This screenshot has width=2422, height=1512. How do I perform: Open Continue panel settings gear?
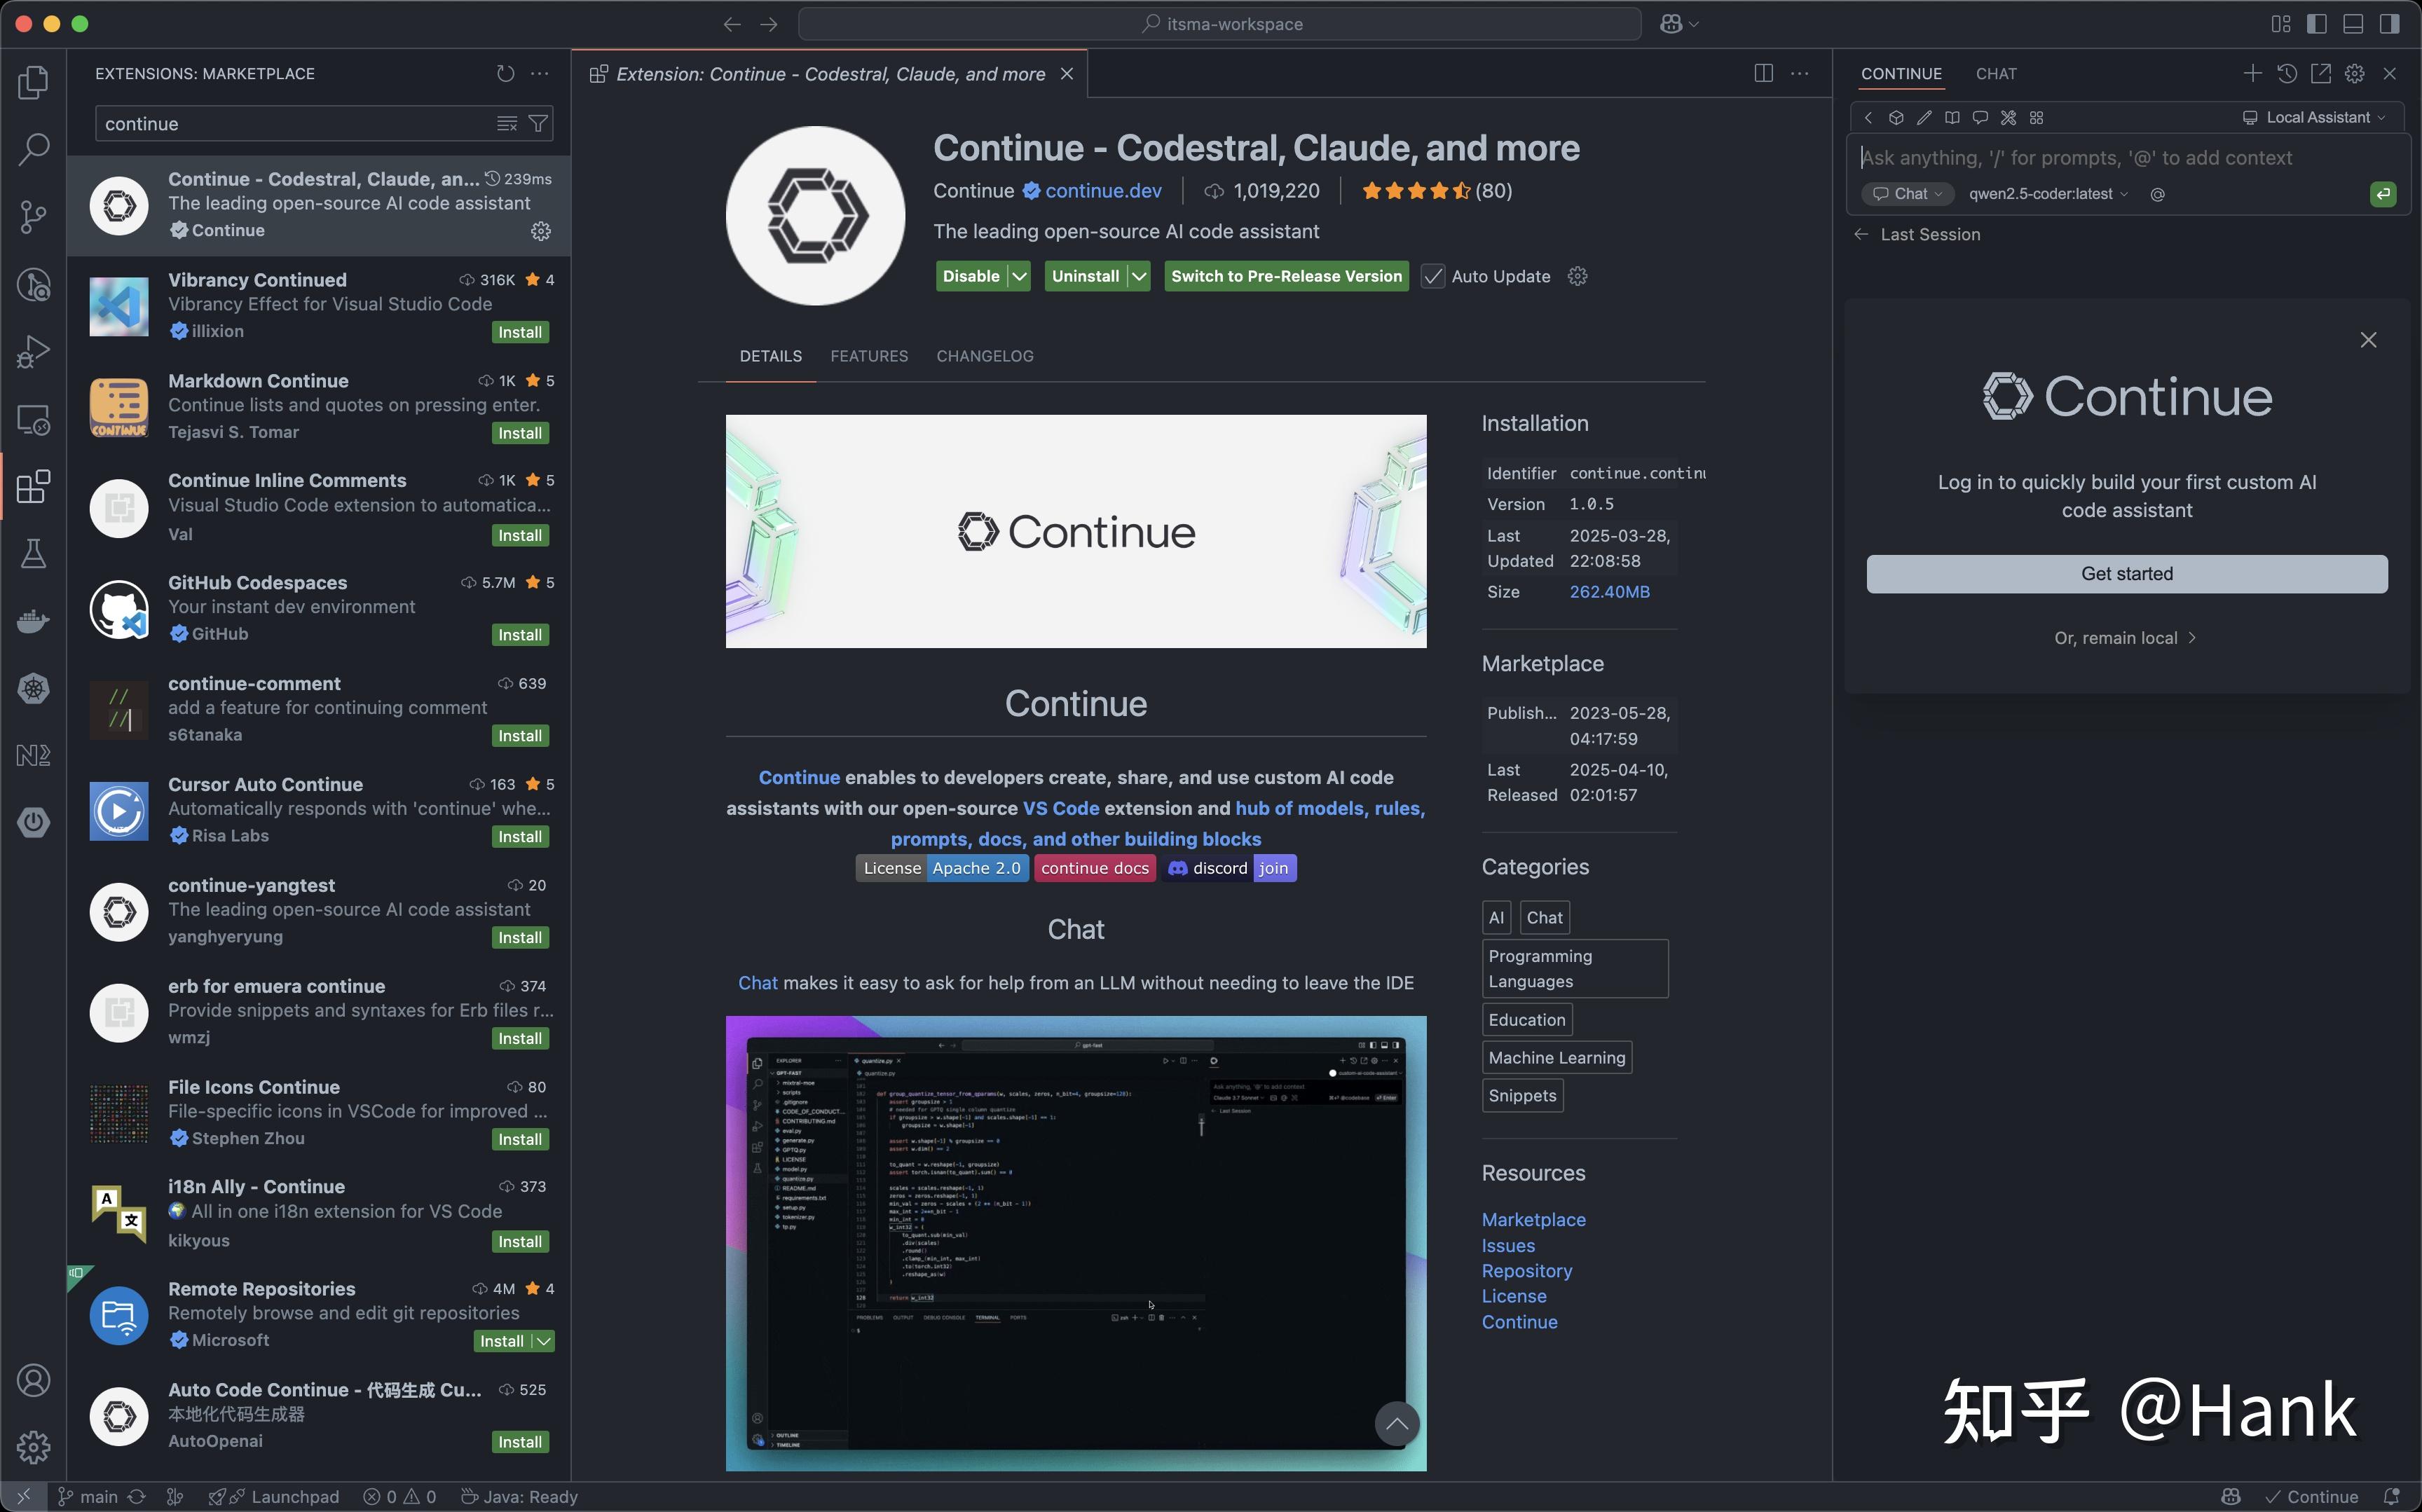click(x=2354, y=74)
